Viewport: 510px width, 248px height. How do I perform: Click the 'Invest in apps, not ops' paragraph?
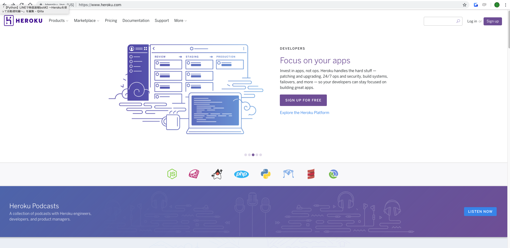coord(334,79)
